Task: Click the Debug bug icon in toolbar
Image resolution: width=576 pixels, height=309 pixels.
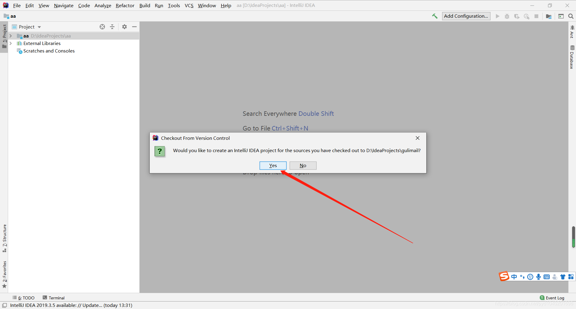Action: click(x=507, y=16)
